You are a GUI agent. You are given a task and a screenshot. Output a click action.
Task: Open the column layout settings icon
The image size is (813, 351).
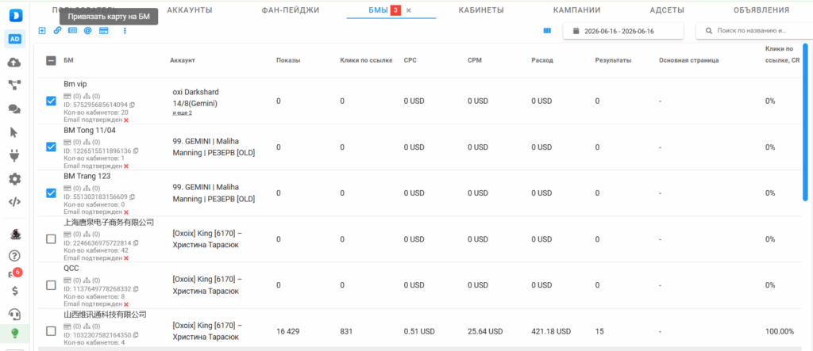(x=547, y=31)
